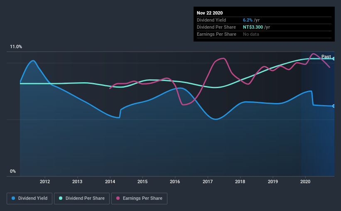
Task: Click the blue dividend yield endpoint marker
Action: 334,106
